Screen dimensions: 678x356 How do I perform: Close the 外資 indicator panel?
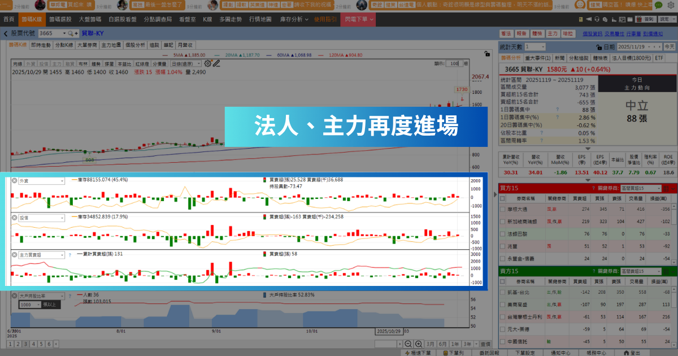[x=15, y=181]
